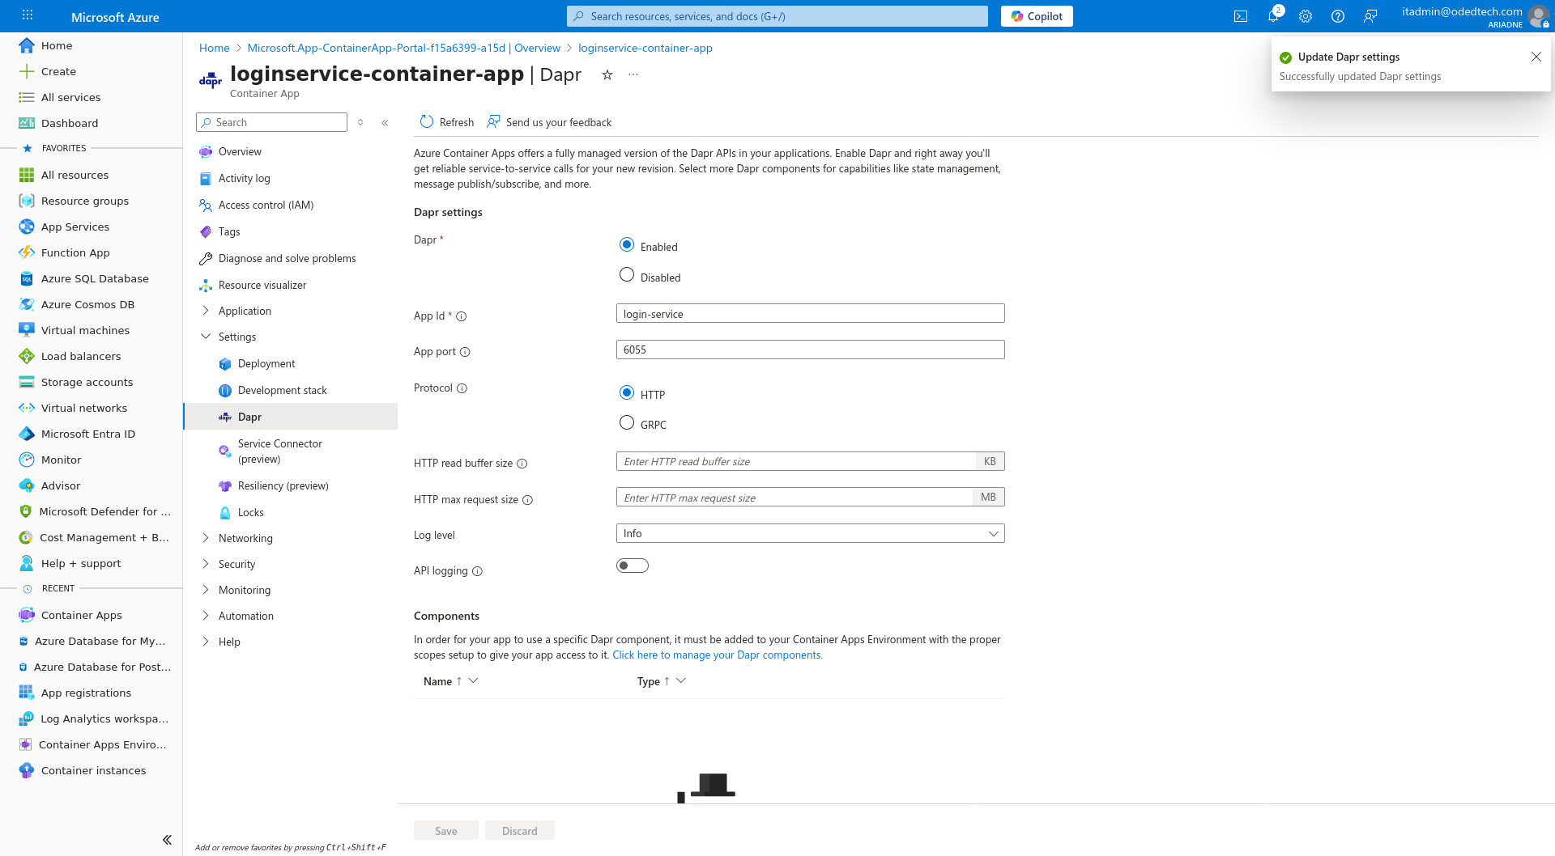The height and width of the screenshot is (856, 1555).
Task: Expand the Monitoring menu group
Action: (206, 590)
